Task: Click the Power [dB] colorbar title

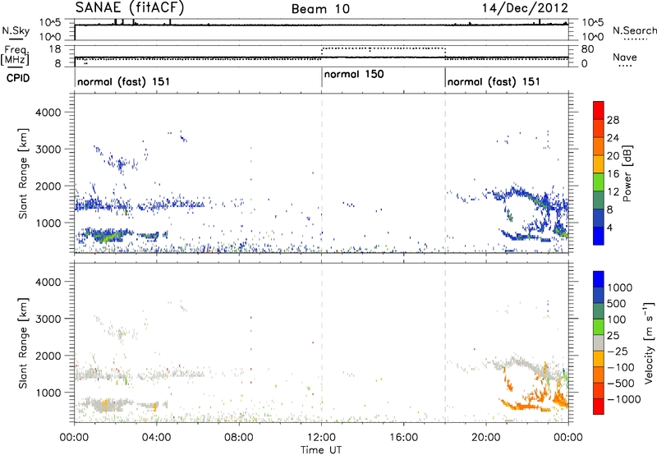Action: 627,173
